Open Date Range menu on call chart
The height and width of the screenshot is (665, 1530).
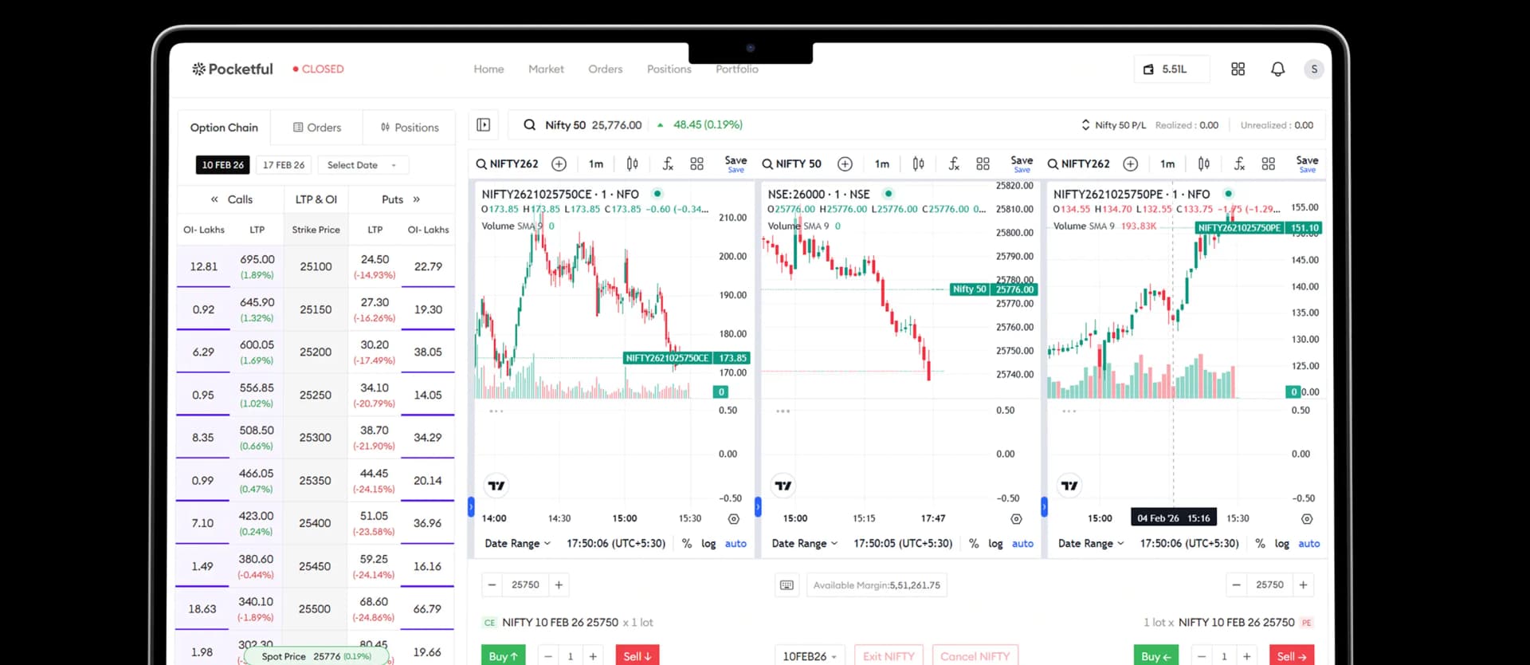point(517,544)
